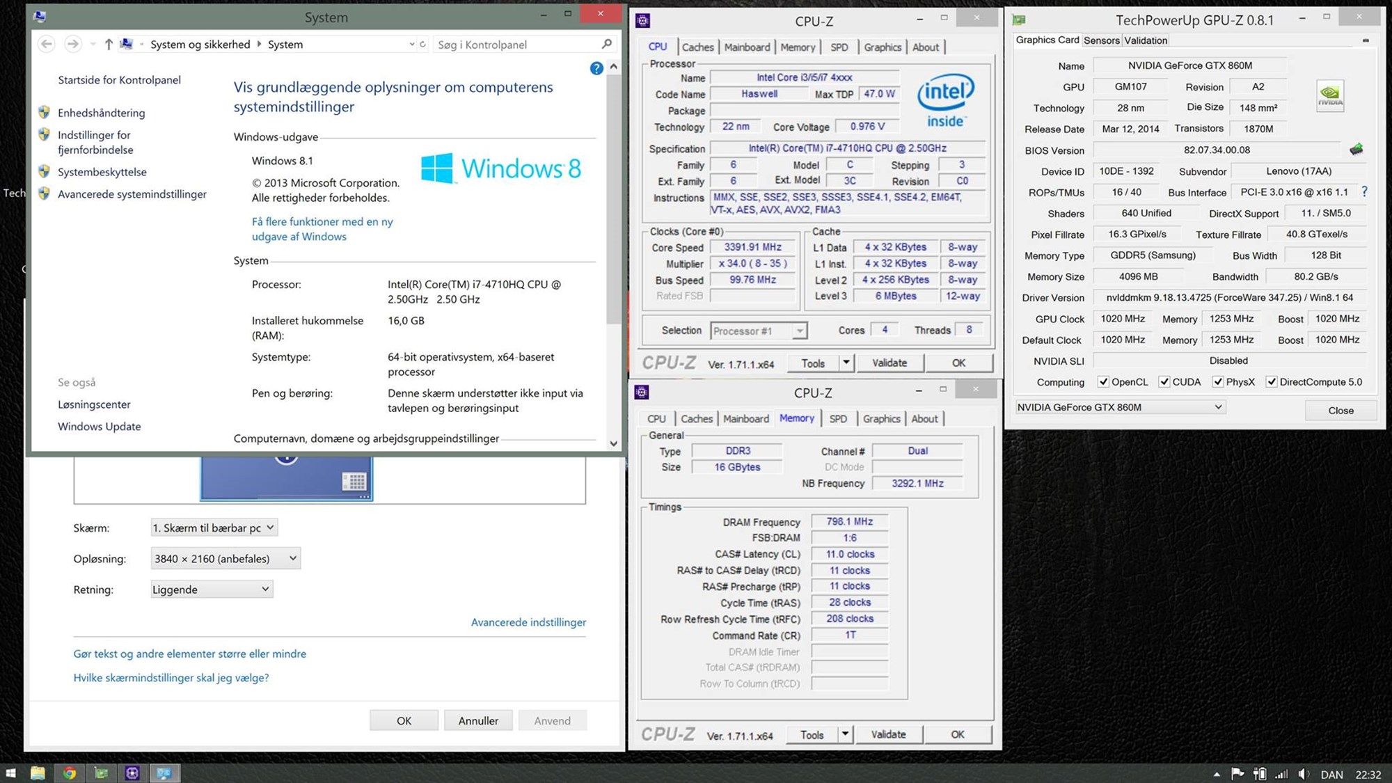Click the BIOS save chip icon in GPU-Z

tap(1357, 149)
